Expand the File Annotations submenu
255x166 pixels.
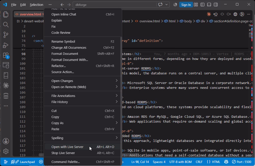[x=83, y=96]
